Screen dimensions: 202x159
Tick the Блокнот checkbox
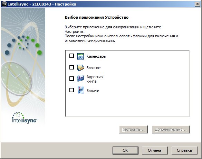tap(71, 67)
